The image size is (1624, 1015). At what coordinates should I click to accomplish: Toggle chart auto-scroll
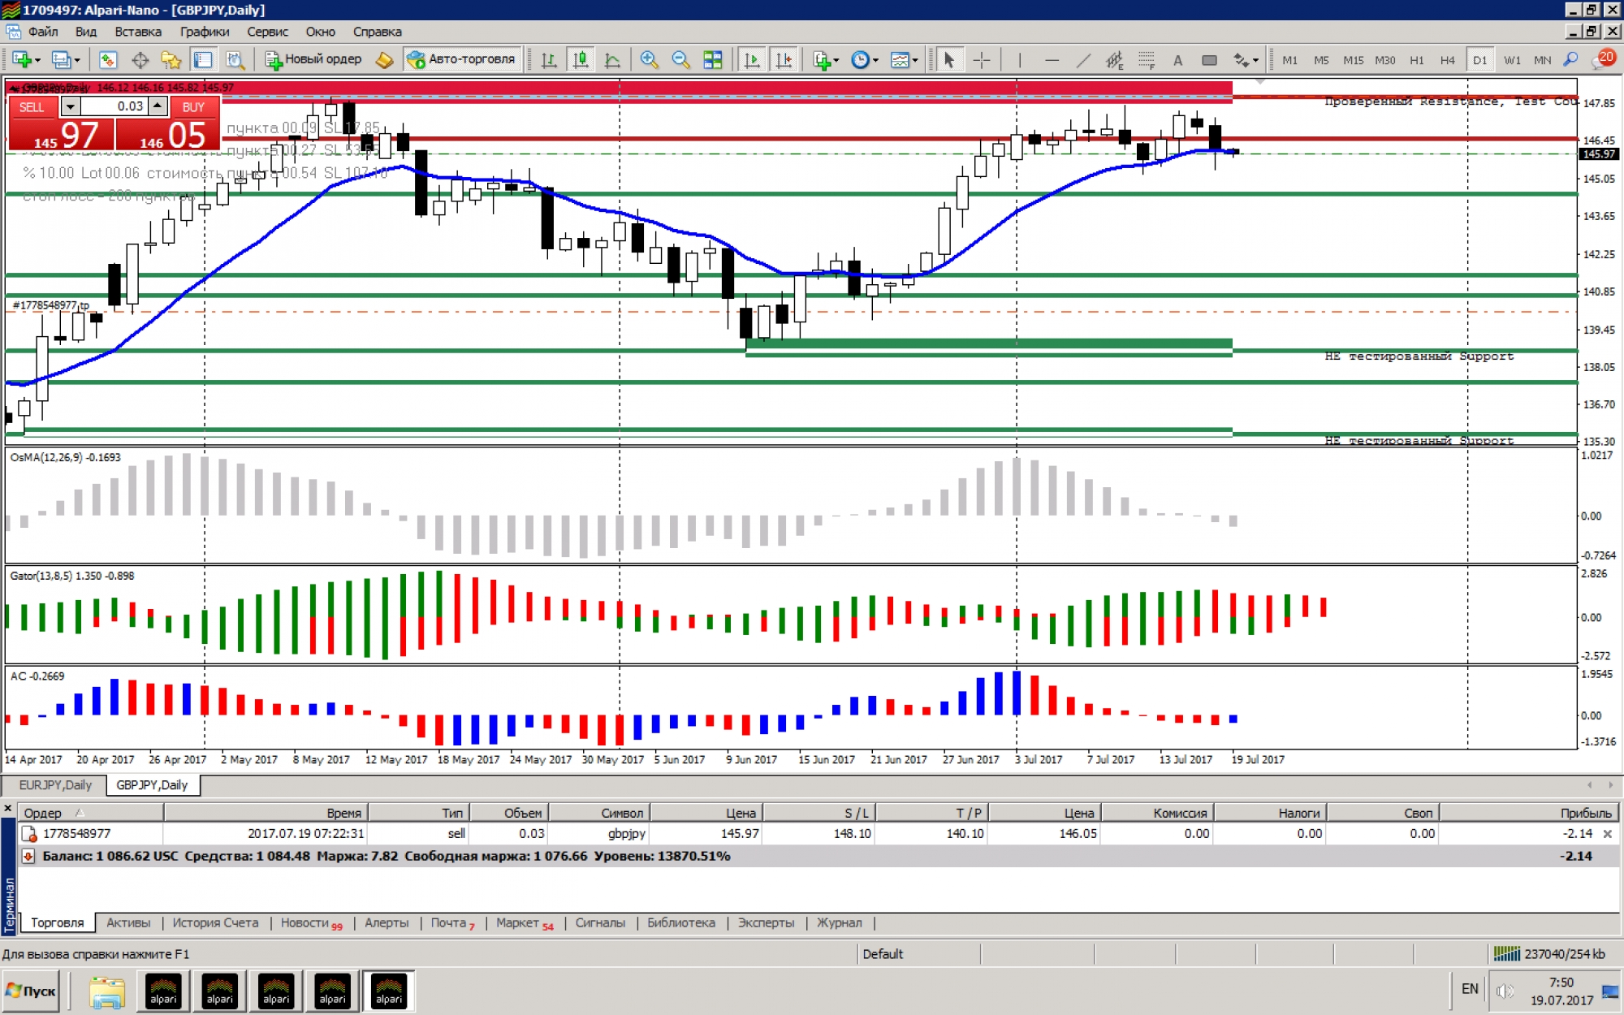(x=752, y=59)
